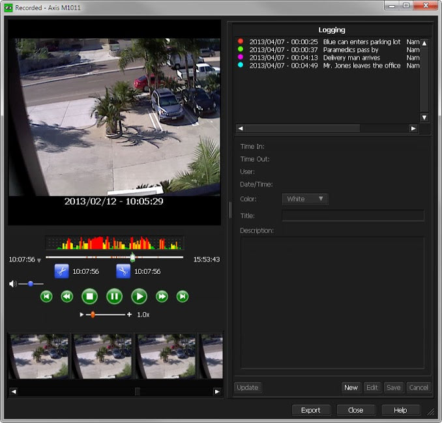Click the skip to start playback button

pos(46,297)
